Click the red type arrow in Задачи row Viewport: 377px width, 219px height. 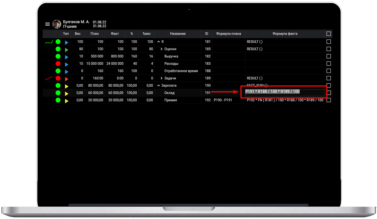[66, 79]
